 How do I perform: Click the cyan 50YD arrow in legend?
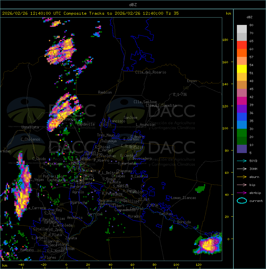pyautogui.click(x=242, y=161)
